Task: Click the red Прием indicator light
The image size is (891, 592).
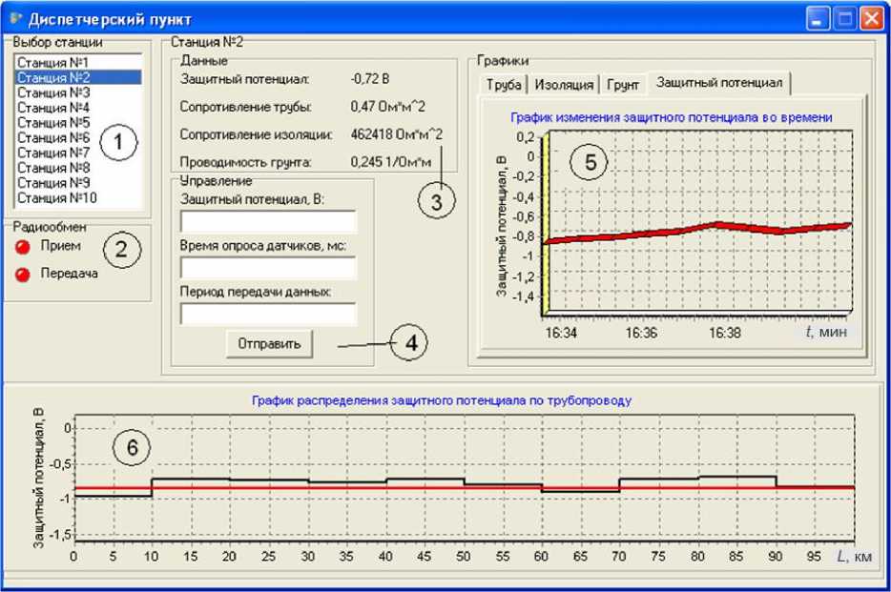Action: pos(24,246)
